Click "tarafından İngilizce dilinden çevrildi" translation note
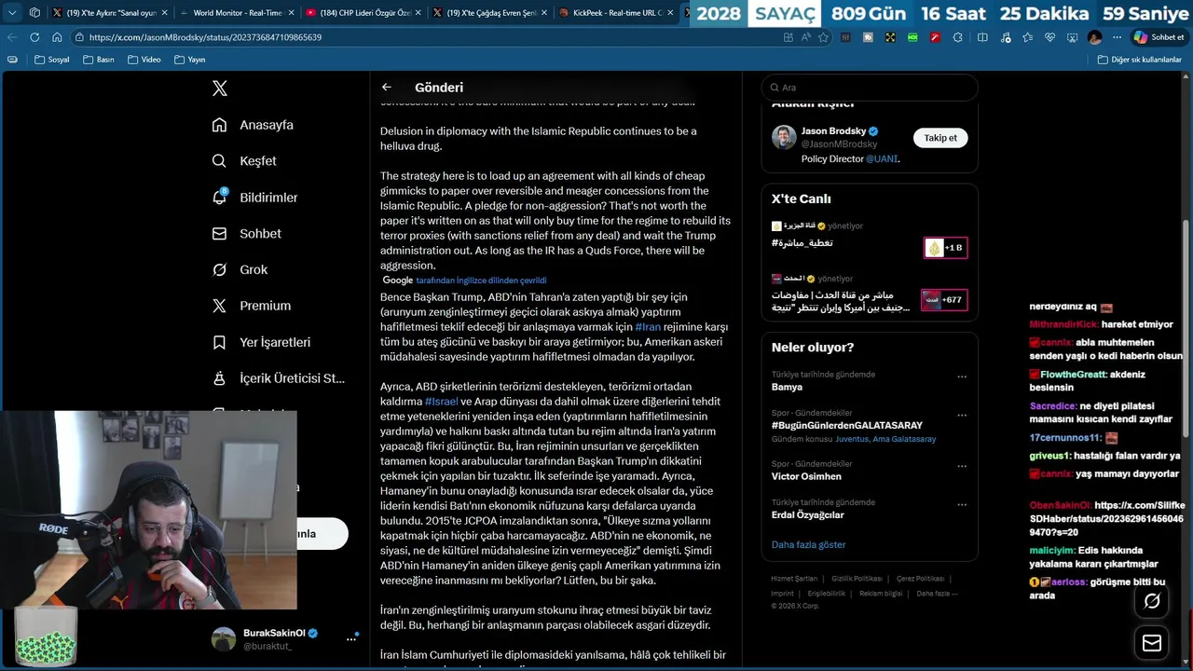Image resolution: width=1193 pixels, height=671 pixels. (481, 281)
